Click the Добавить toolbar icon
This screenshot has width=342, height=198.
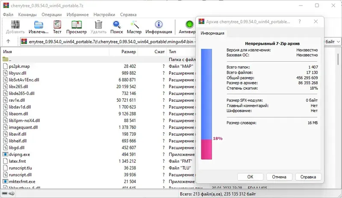pos(15,25)
